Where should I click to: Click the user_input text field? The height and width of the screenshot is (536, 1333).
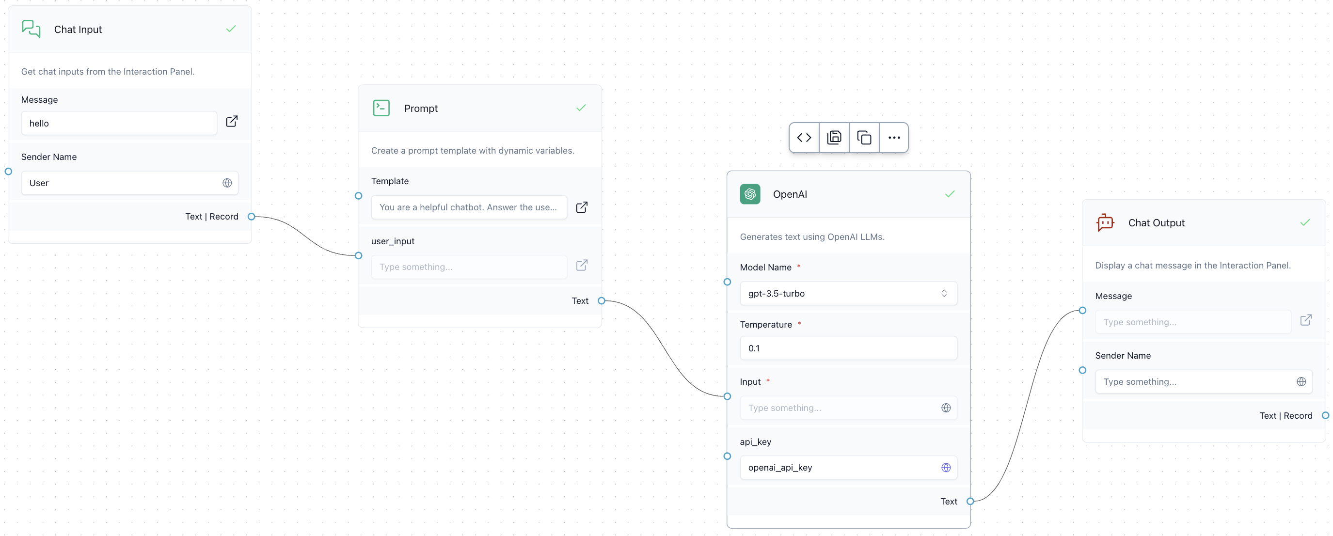(x=469, y=267)
